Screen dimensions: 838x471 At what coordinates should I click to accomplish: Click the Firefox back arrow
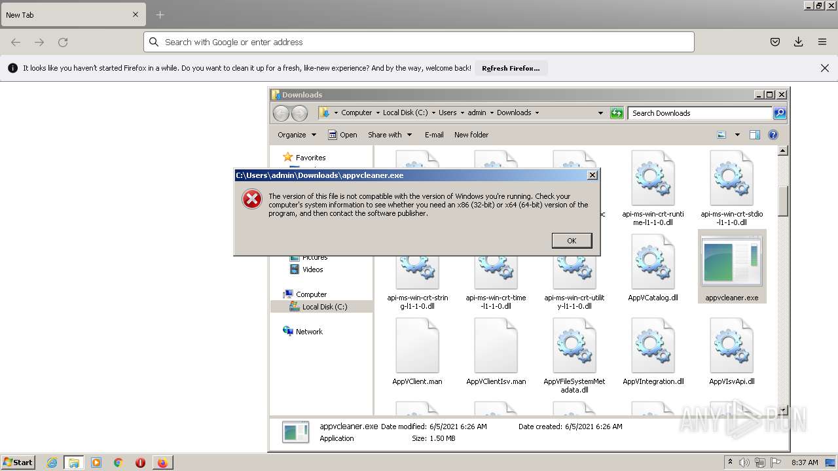pyautogui.click(x=16, y=42)
